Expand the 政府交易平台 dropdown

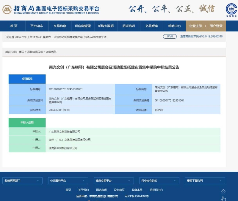(x=114, y=181)
